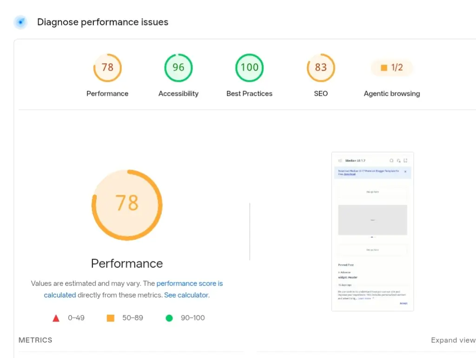Click the blue lighthouse icon beside Diagnose performance issues
Viewport: 476px width, 358px height.
20,22
